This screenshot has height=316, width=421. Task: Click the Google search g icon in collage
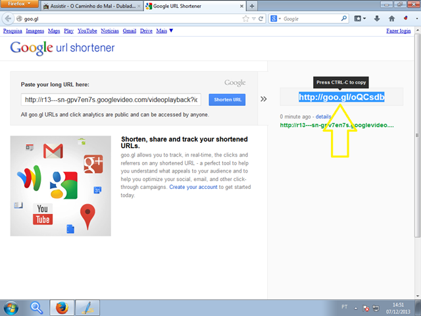[64, 185]
